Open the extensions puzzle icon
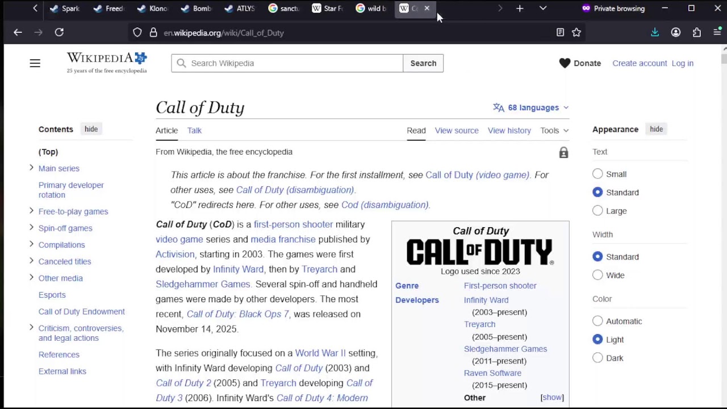 click(697, 32)
